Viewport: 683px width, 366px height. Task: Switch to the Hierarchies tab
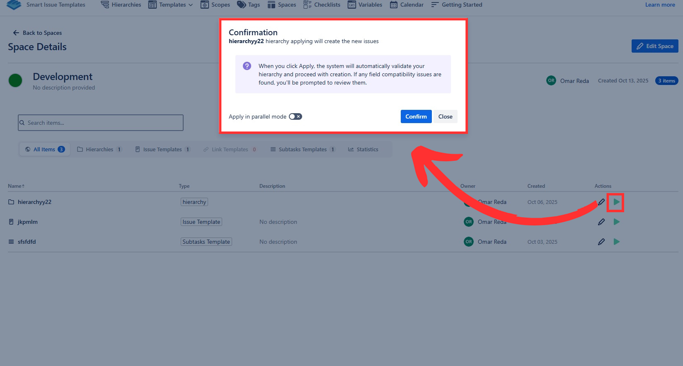[99, 149]
